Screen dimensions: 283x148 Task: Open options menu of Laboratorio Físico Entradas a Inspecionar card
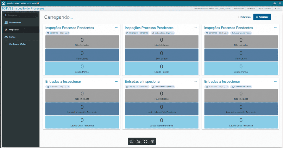tap(275, 82)
